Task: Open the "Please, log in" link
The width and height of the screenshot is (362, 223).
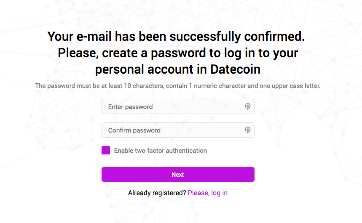Action: (208, 193)
